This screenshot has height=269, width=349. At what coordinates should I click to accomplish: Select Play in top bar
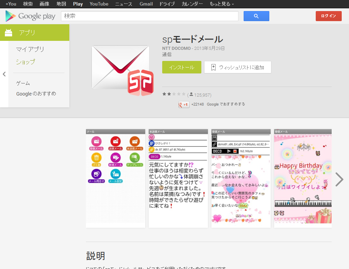78,4
